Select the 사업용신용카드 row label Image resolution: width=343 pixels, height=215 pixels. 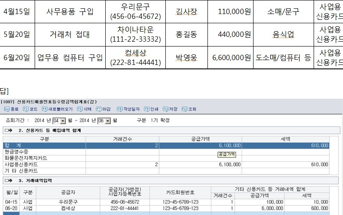[x=21, y=165]
